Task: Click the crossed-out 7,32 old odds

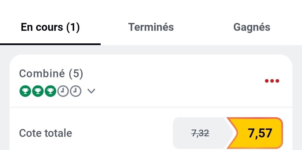Action: (x=200, y=133)
